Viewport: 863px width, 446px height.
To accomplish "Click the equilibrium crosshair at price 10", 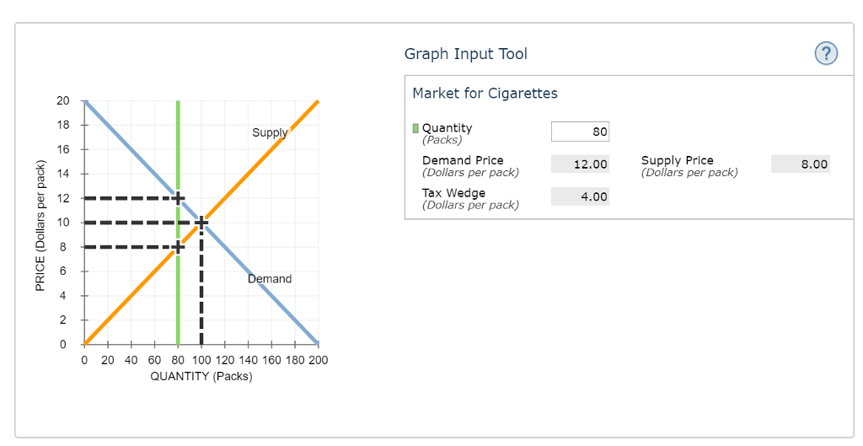I will [x=201, y=223].
